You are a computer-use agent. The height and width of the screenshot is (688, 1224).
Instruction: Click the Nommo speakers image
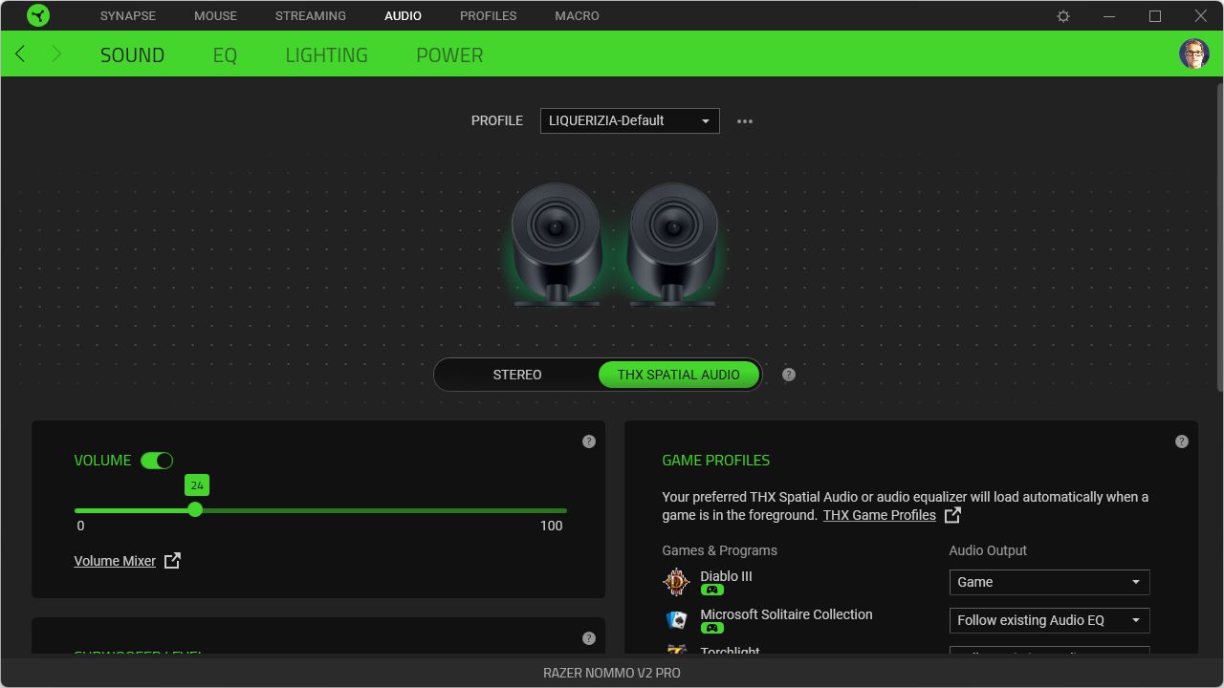point(614,245)
